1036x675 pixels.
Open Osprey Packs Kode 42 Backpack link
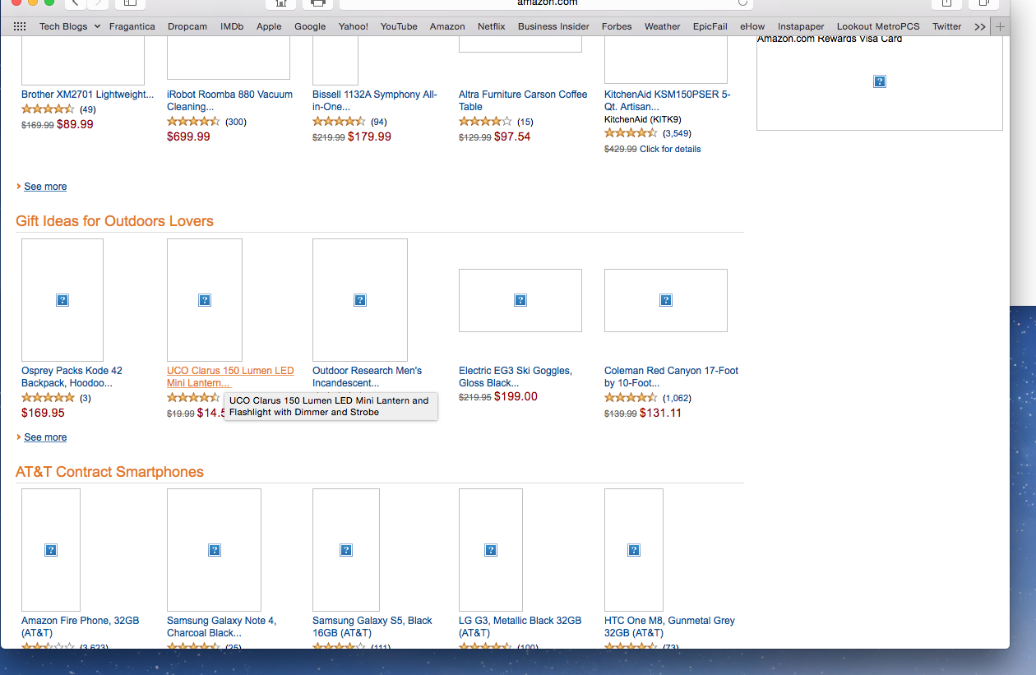(72, 377)
